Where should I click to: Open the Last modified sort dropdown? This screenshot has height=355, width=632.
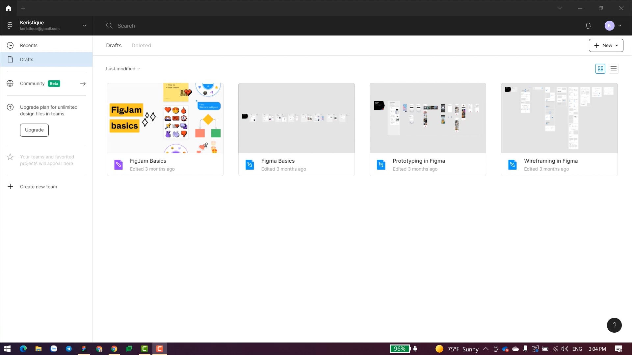tap(123, 69)
